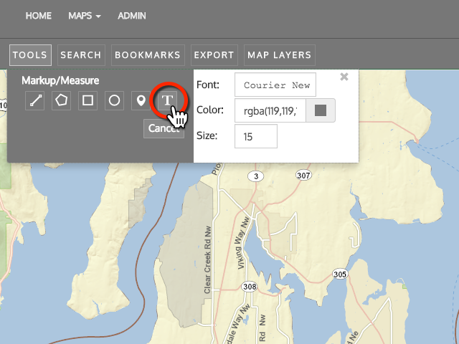Open the Export panel
459x344 pixels.
point(214,55)
